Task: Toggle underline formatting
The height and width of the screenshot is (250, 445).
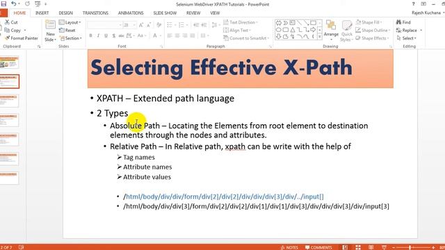Action: coord(106,35)
